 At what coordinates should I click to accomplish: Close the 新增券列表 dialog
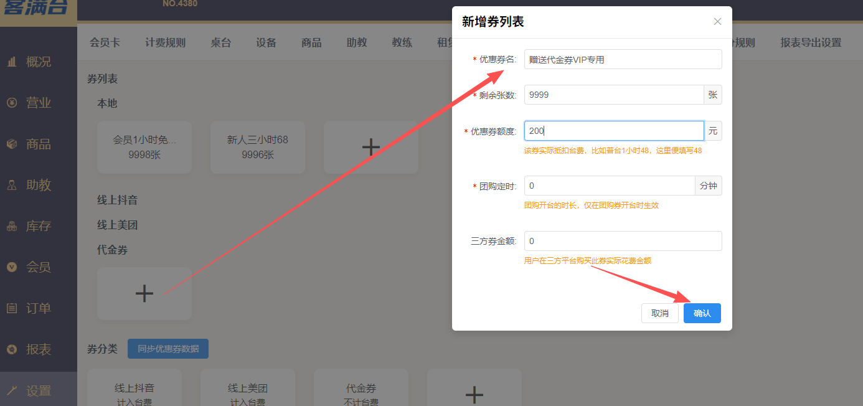717,21
